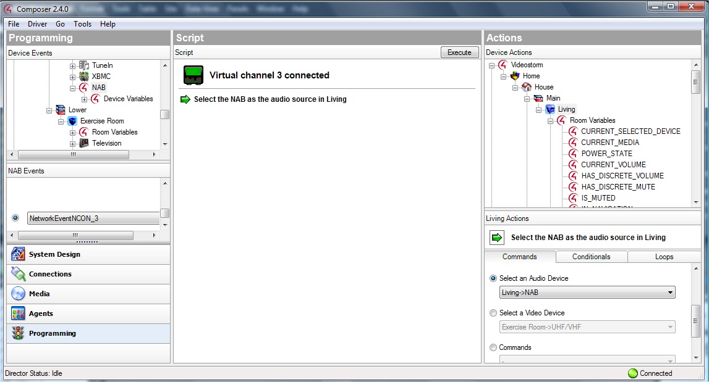709x382 pixels.
Task: Expand the TuneIn tree node
Action: [73, 65]
